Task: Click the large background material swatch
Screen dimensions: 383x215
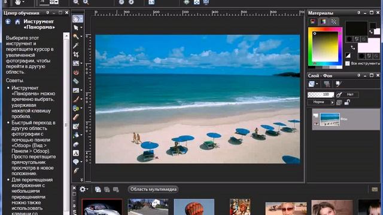Action: (x=369, y=45)
